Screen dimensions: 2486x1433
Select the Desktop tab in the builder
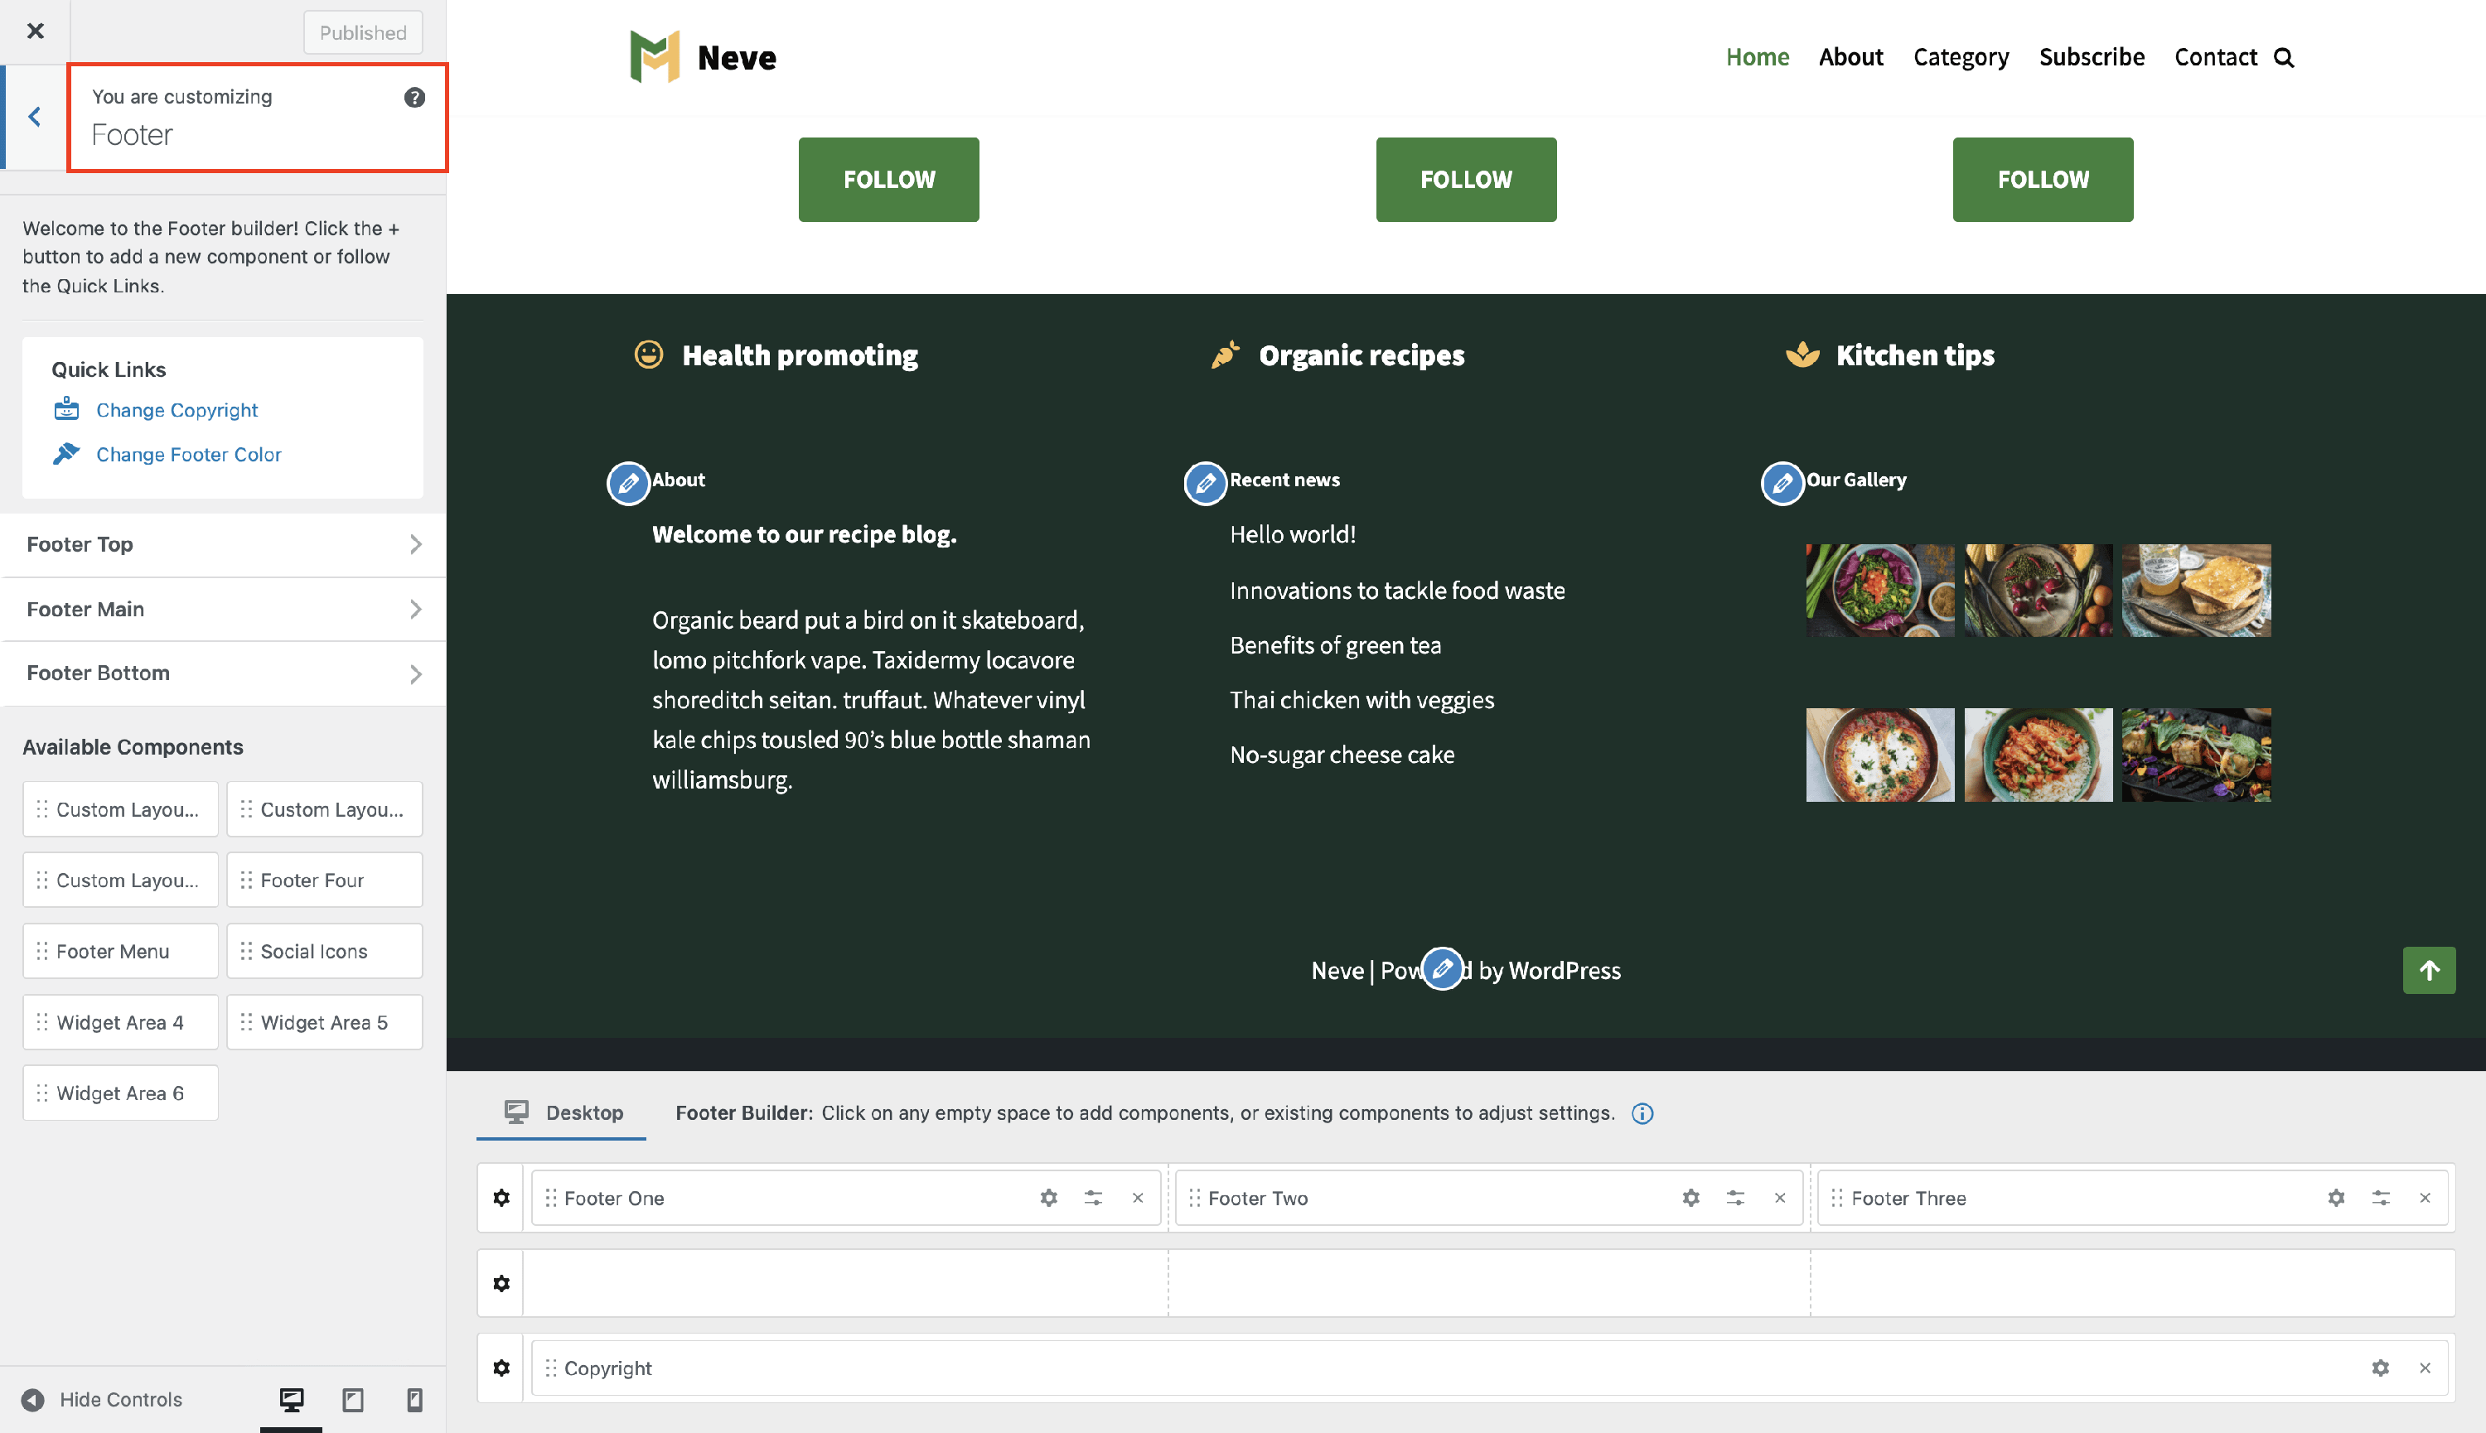coord(563,1113)
